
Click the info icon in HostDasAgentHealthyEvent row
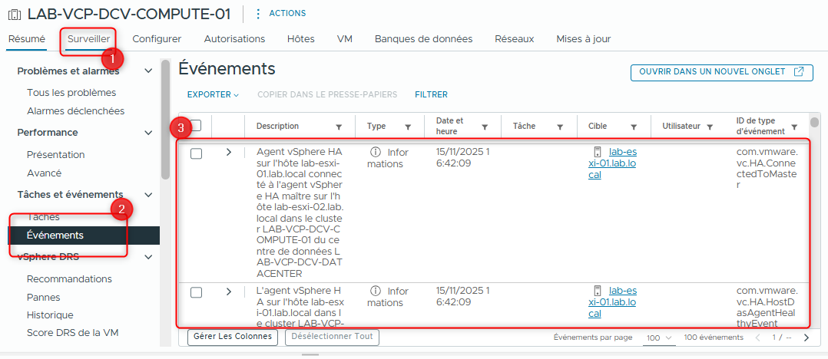pyautogui.click(x=376, y=291)
